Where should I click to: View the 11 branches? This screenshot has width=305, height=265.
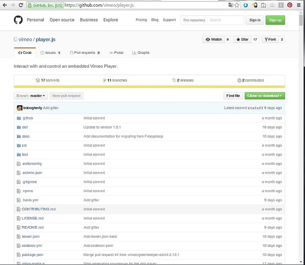(115, 80)
